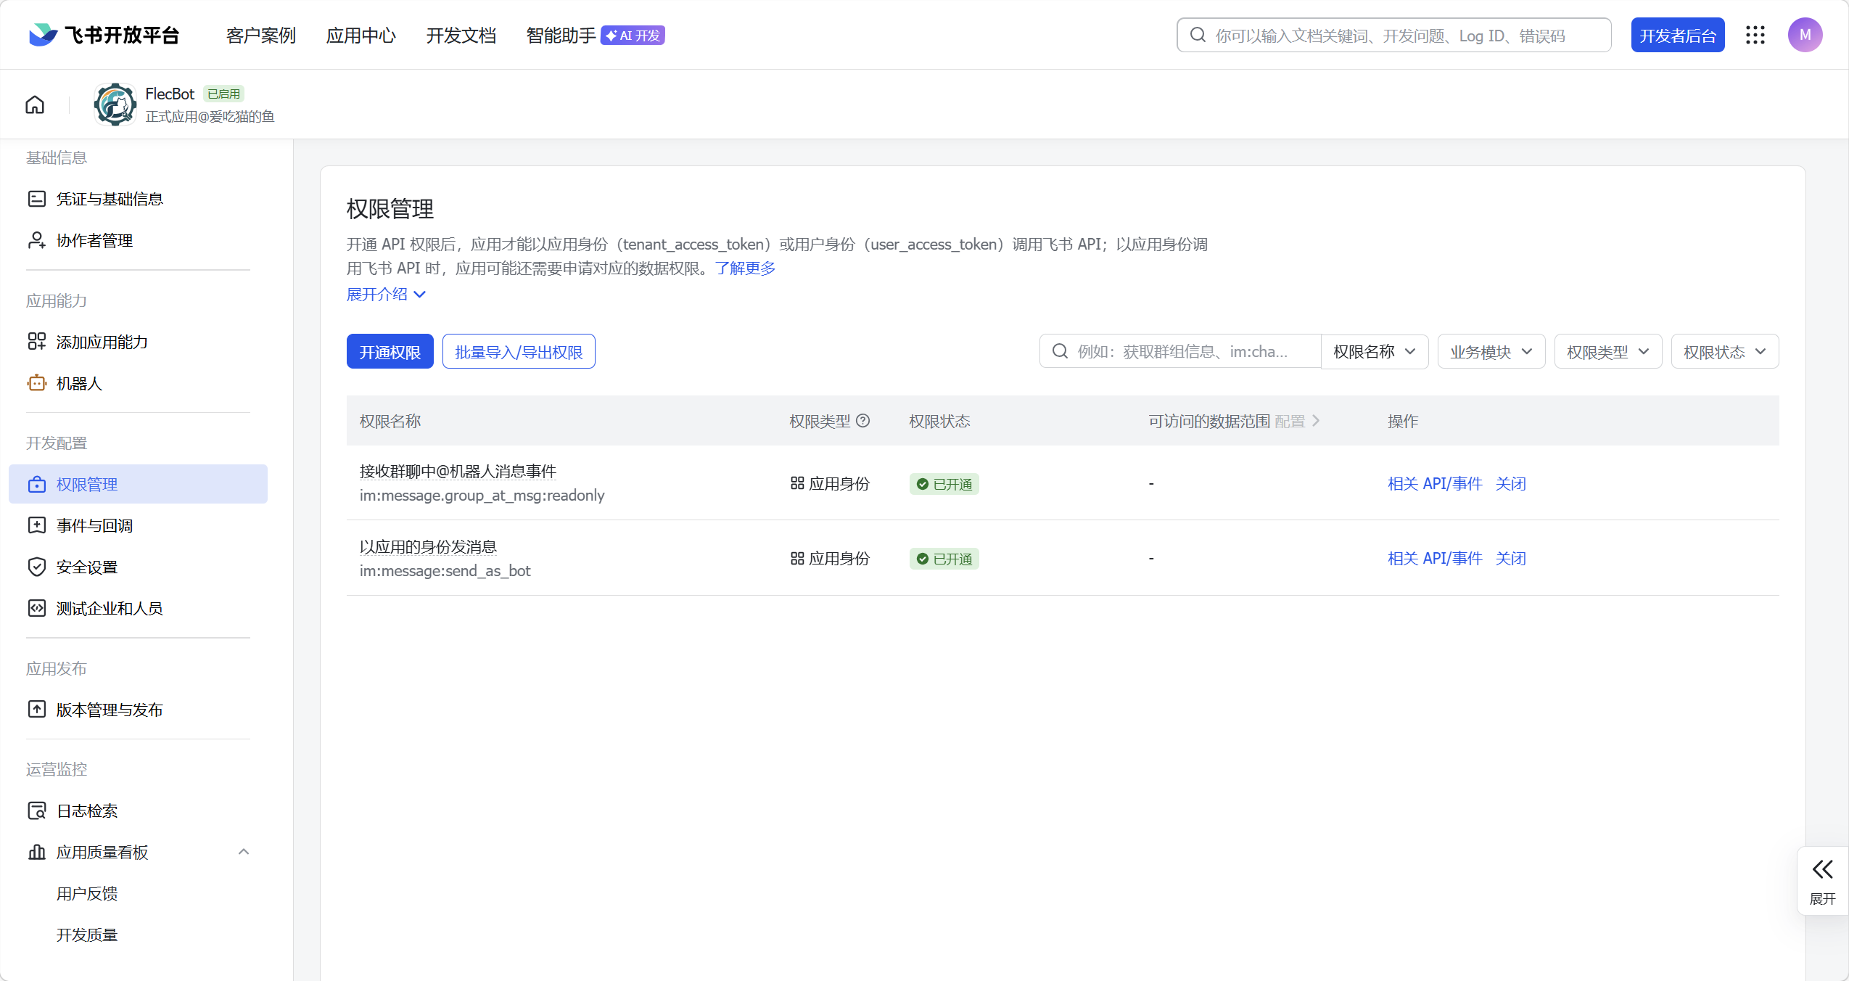Collapse the 应用质量看板 section chevron

(244, 852)
